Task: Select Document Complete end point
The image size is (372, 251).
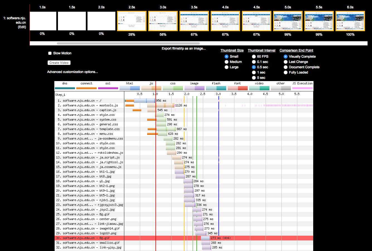Action: 286,67
